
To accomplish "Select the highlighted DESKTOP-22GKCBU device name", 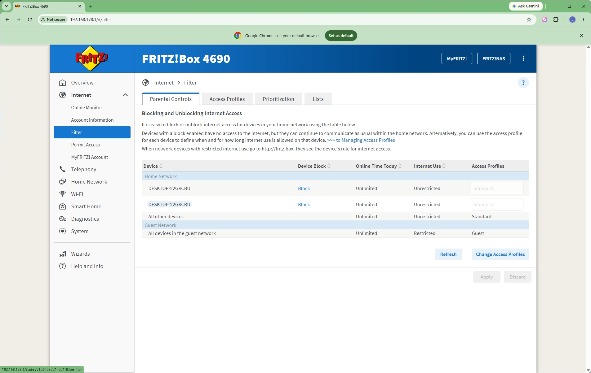I will [x=169, y=204].
